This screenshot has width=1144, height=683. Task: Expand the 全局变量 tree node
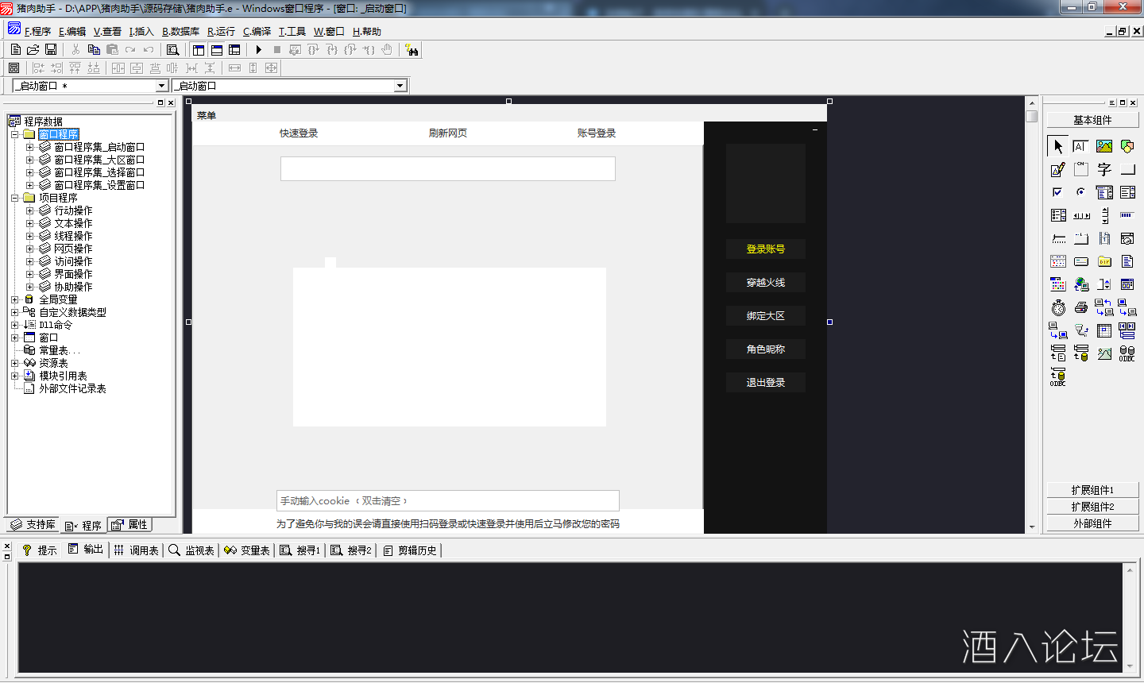[x=15, y=299]
